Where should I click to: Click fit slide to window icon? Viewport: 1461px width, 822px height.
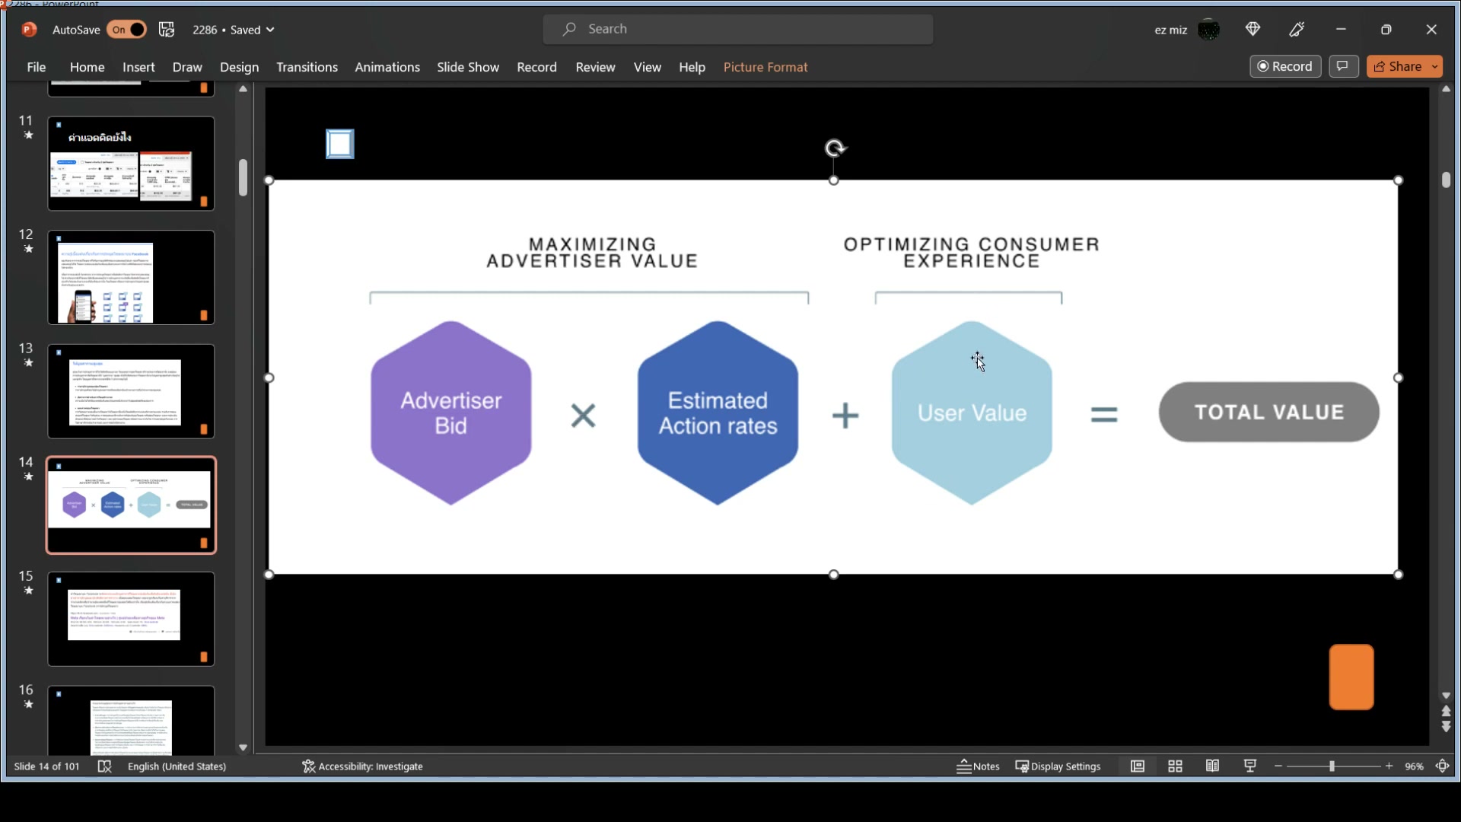tap(1443, 766)
